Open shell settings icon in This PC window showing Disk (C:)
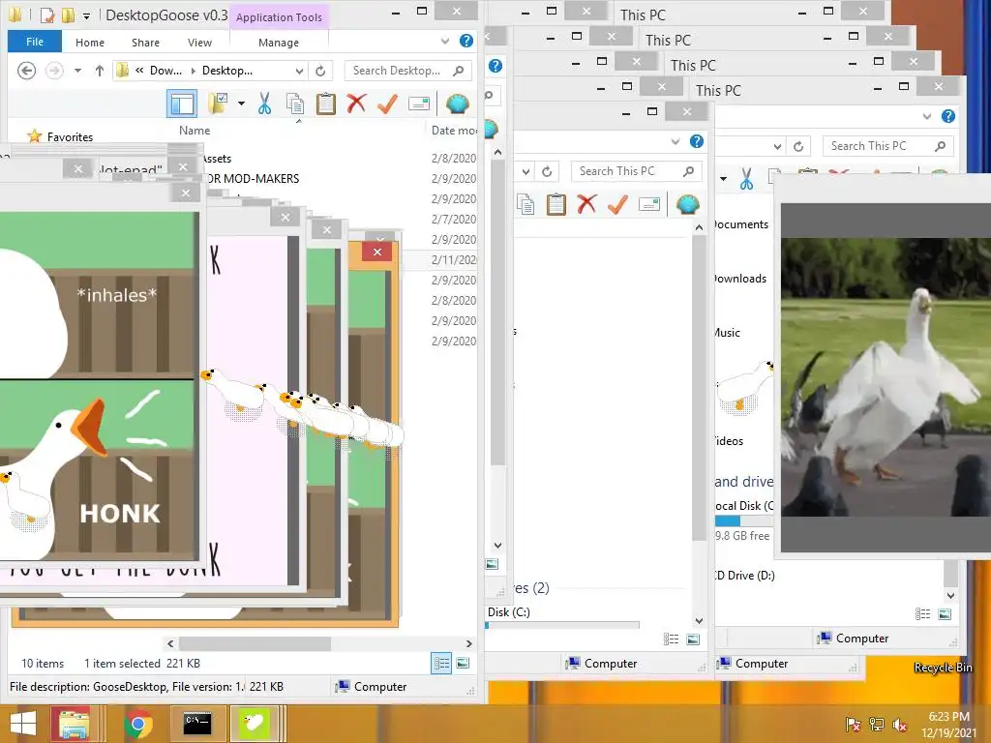This screenshot has width=991, height=743. point(688,204)
